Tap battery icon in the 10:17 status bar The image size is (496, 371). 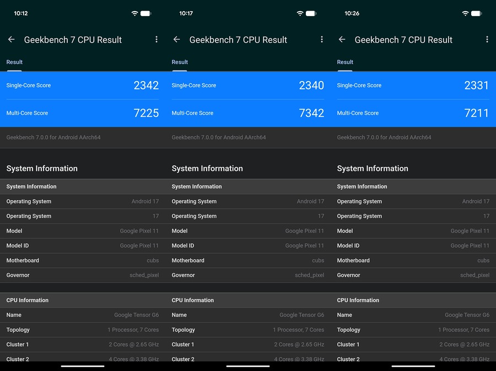click(x=311, y=13)
